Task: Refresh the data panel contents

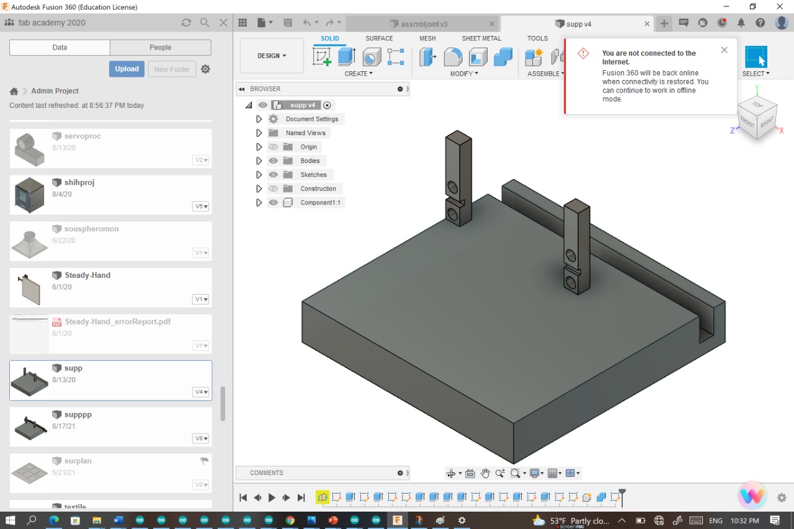Action: (186, 23)
